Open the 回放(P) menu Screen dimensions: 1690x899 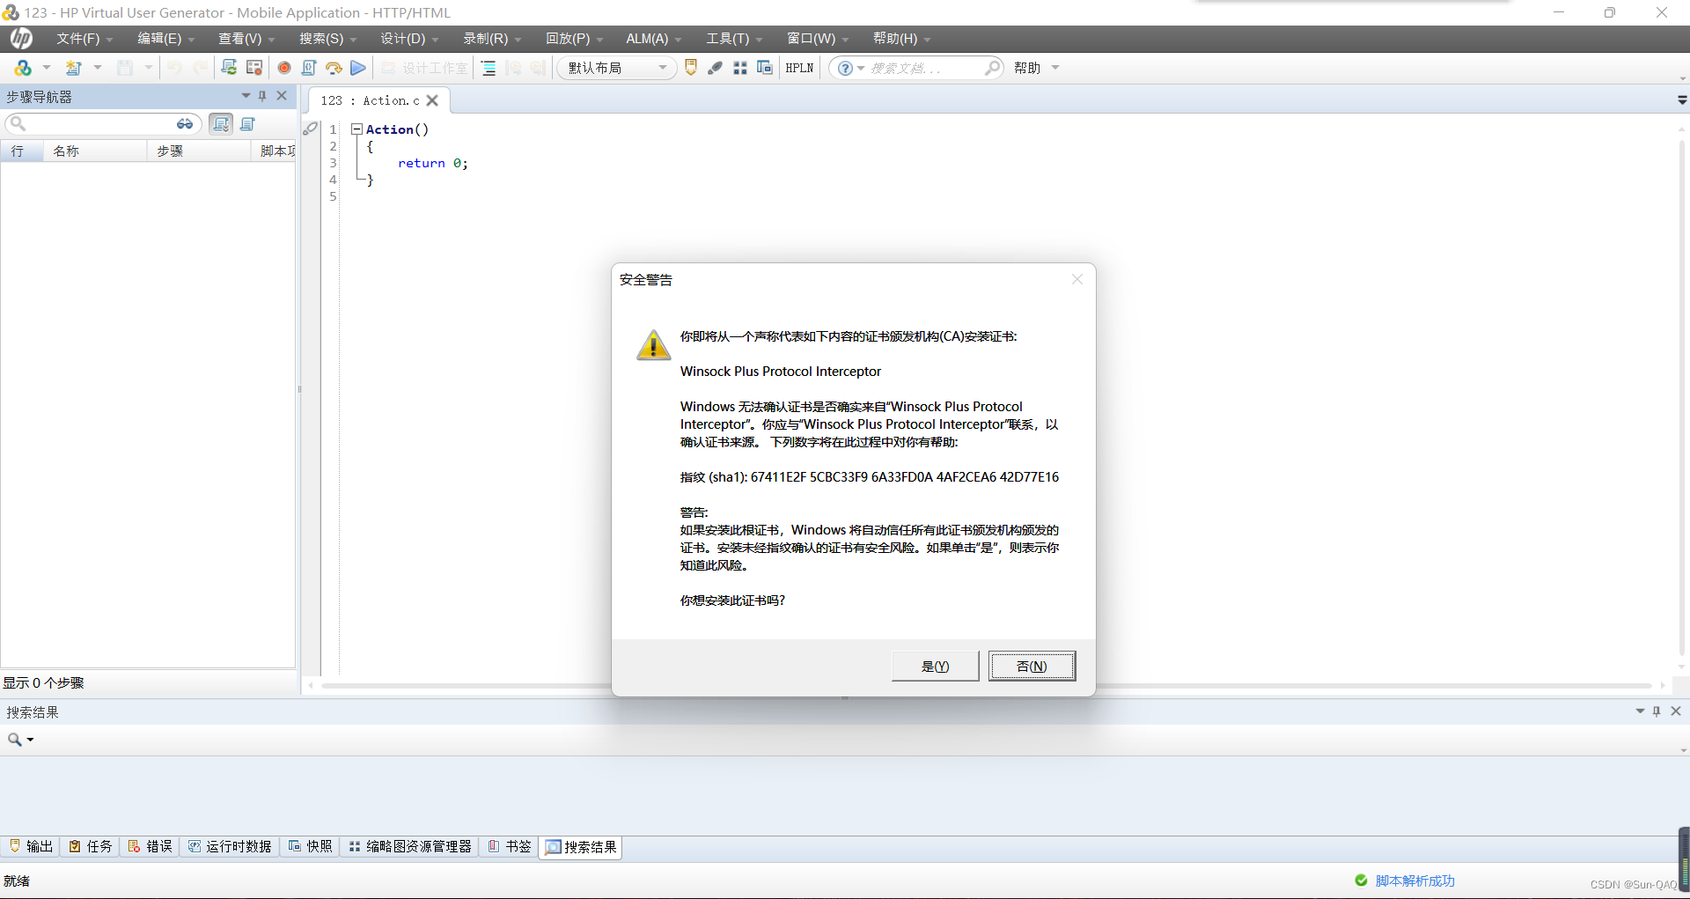[x=574, y=39]
